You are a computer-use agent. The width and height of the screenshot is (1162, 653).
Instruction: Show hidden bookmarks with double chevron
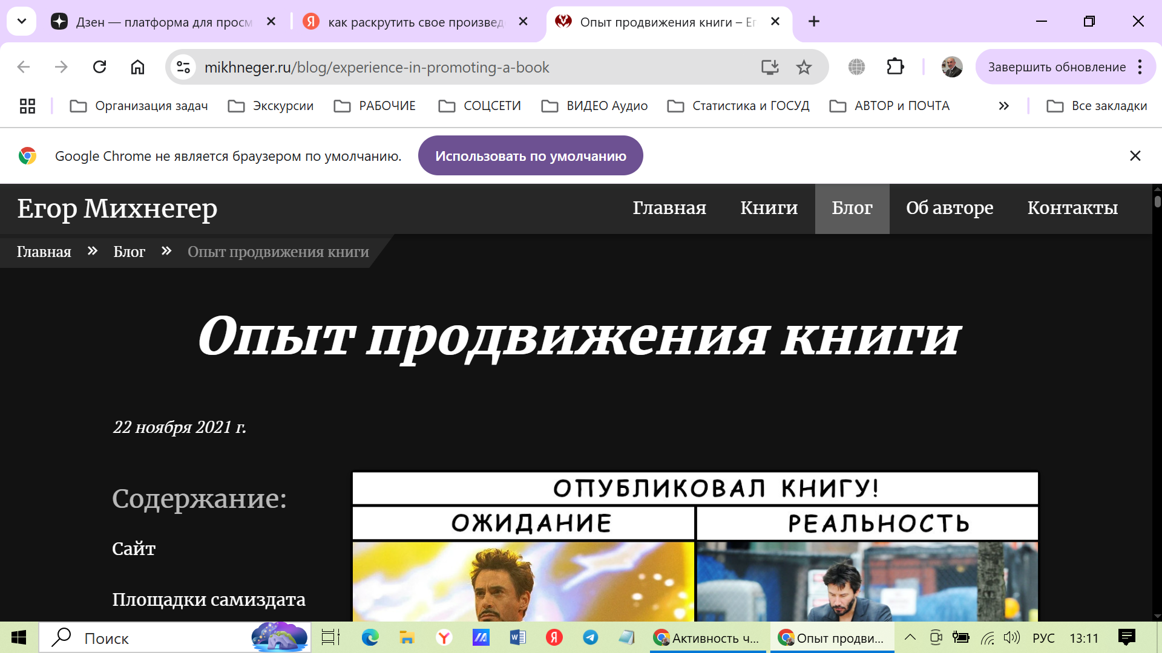click(x=1003, y=106)
